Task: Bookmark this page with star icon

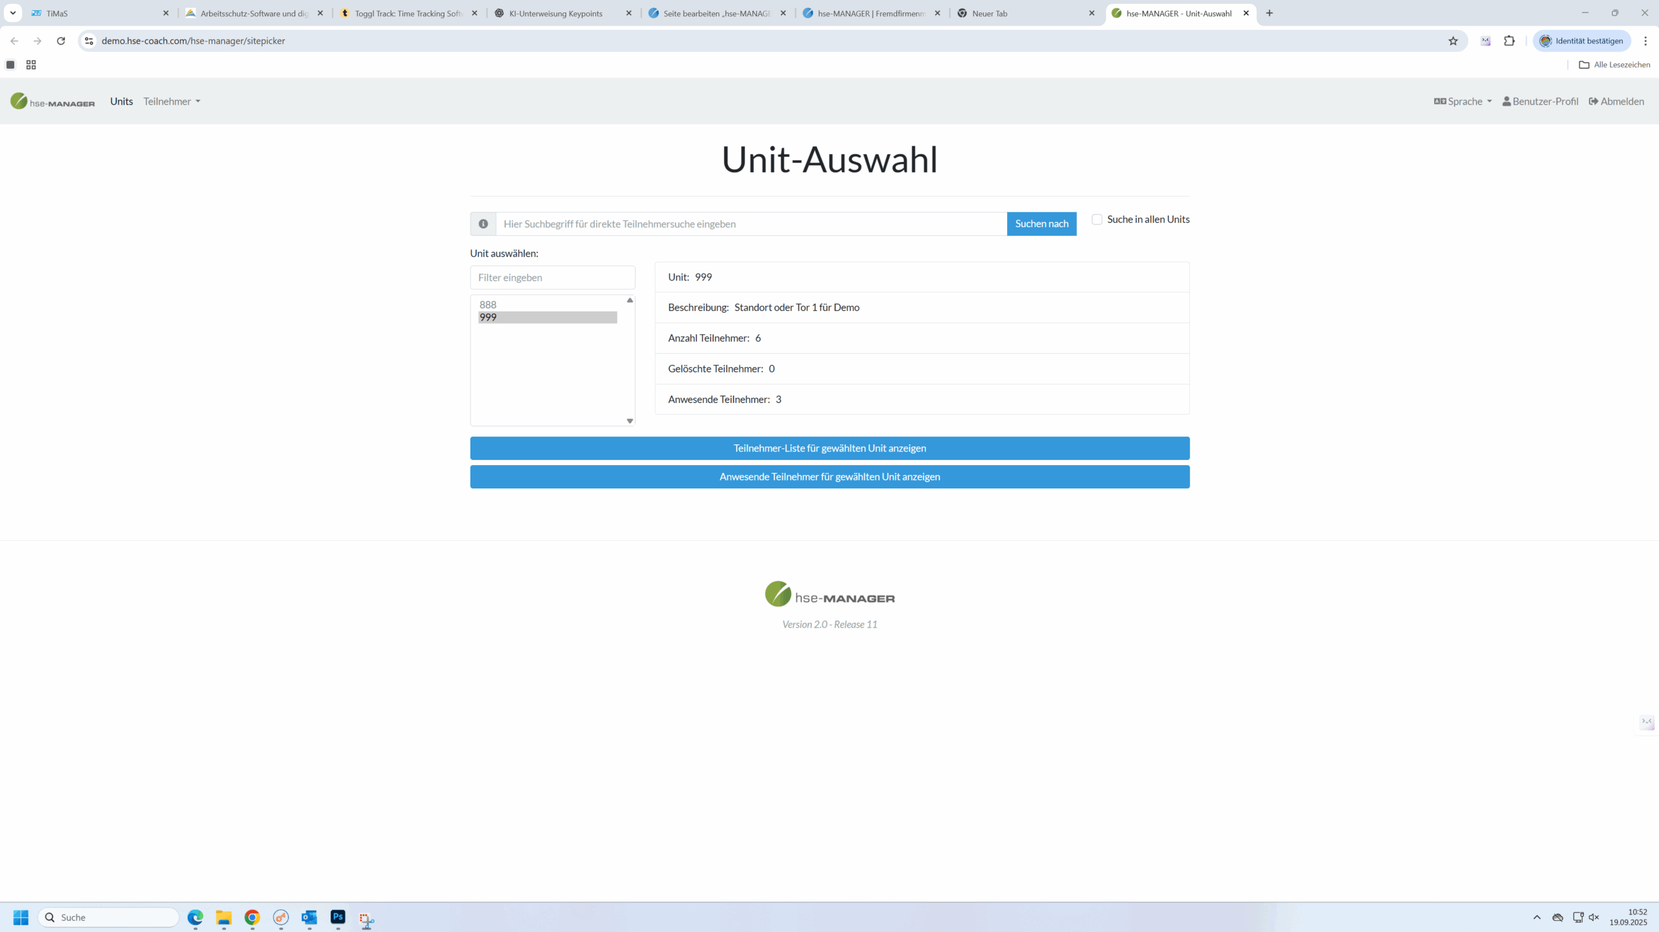Action: [x=1453, y=41]
